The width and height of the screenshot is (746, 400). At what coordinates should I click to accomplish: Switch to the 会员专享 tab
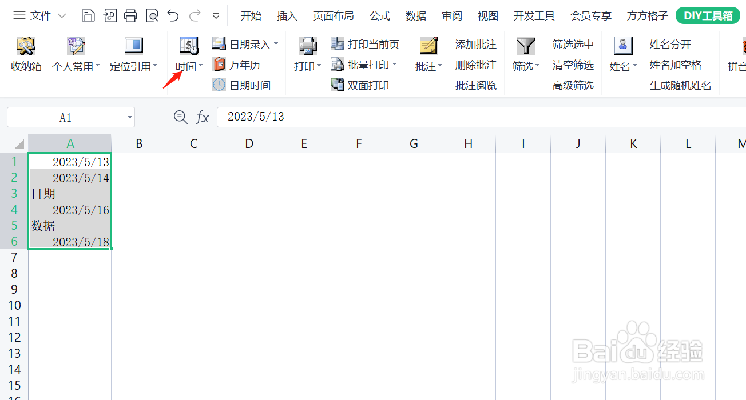pos(591,16)
